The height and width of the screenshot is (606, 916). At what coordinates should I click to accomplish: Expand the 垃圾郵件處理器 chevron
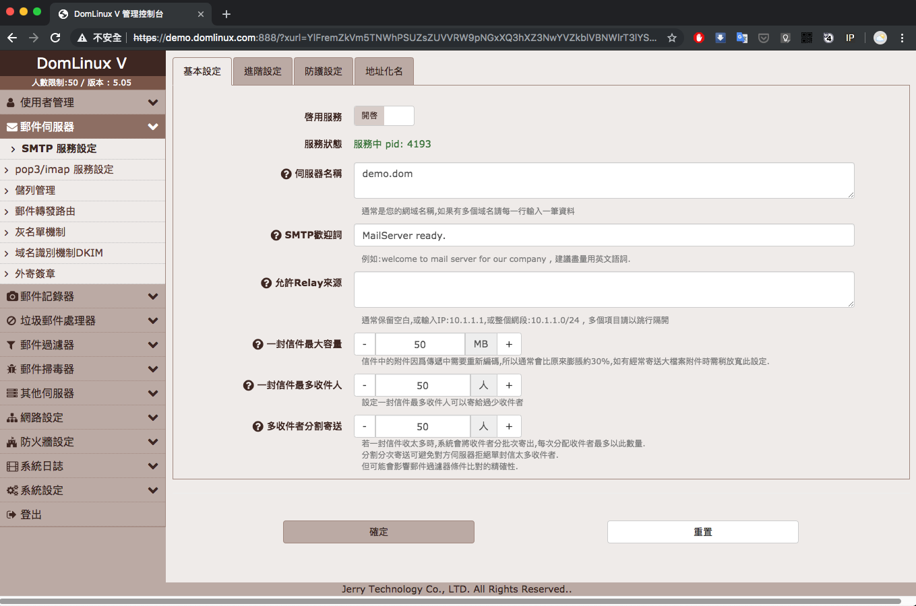point(153,321)
